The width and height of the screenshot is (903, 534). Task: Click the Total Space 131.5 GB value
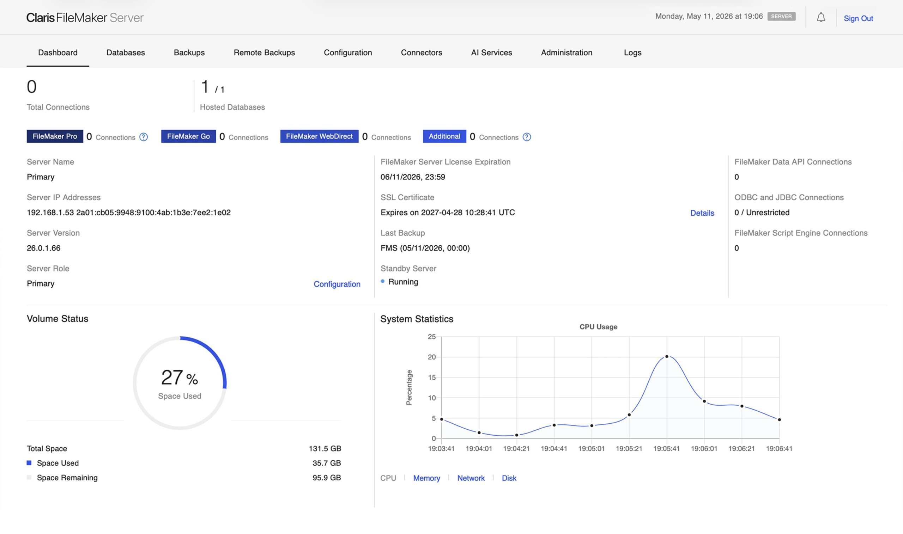coord(325,448)
